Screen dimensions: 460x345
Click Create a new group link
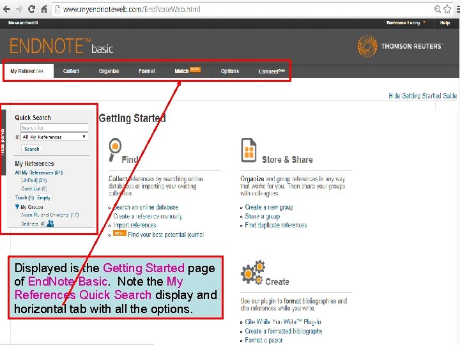coord(269,207)
